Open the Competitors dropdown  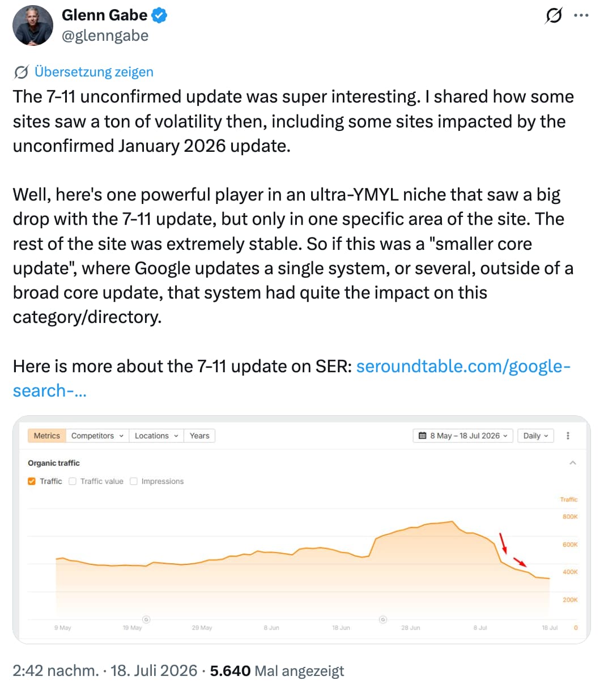(x=97, y=436)
